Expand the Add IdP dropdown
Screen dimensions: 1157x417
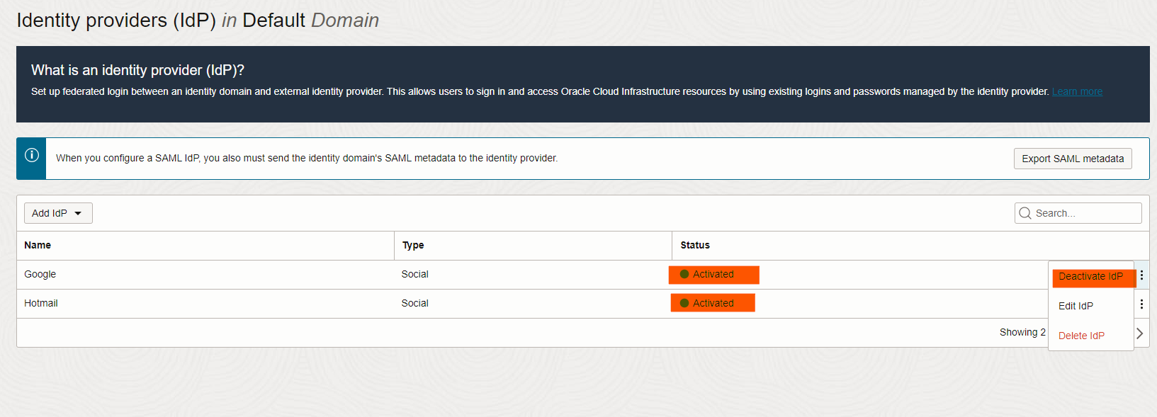tap(58, 213)
